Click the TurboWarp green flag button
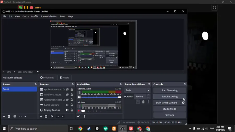The height and width of the screenshot is (132, 235). (x=20, y=8)
